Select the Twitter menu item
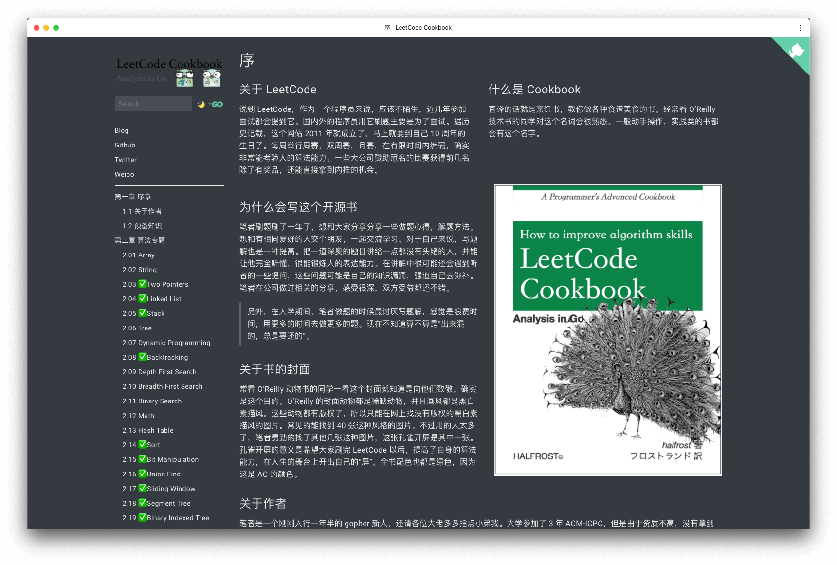Viewport: 837px width, 565px height. point(126,160)
